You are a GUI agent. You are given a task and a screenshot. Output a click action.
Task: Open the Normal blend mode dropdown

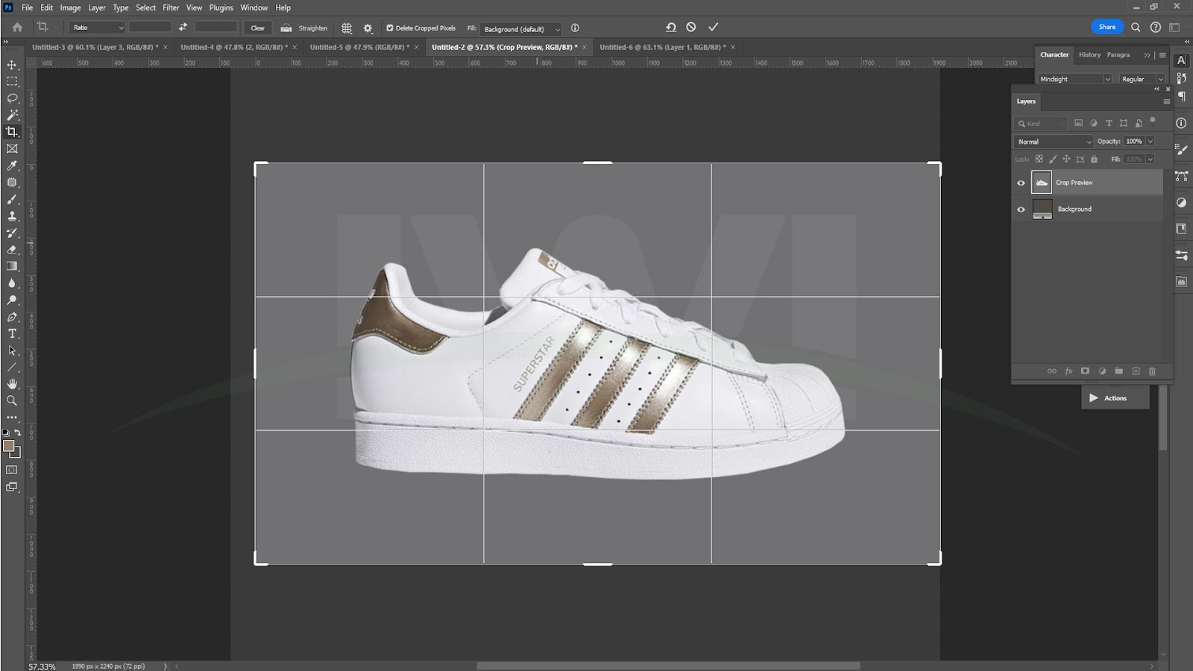1054,142
